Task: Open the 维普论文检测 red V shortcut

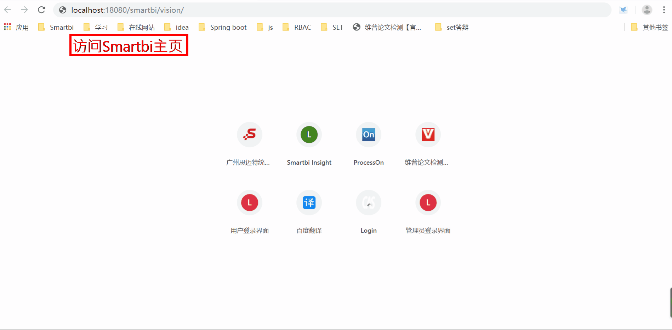Action: (428, 135)
